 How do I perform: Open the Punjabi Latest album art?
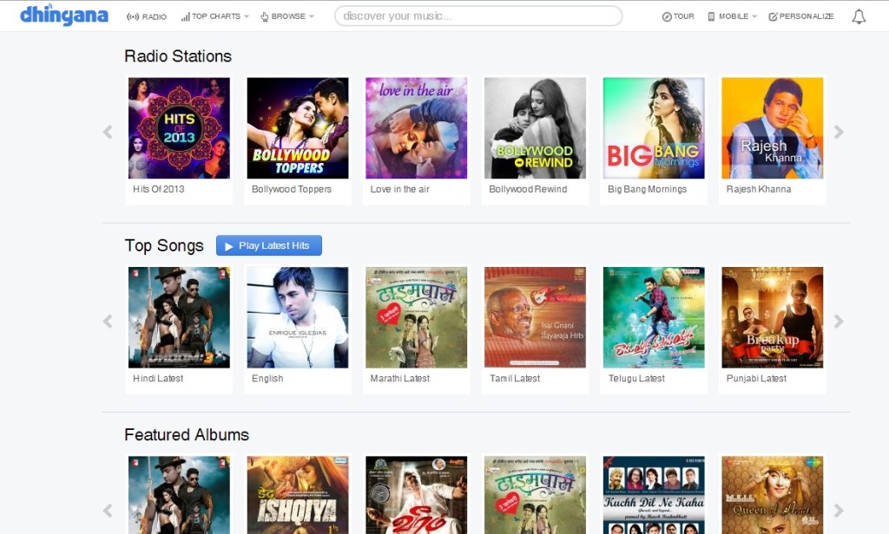click(772, 317)
